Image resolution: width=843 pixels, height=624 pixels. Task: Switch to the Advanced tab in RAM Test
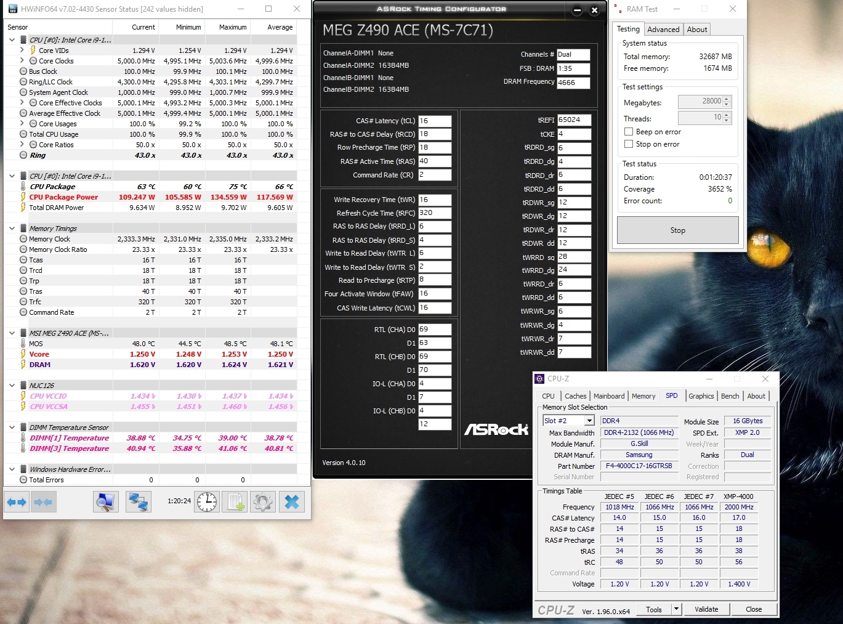[x=663, y=30]
